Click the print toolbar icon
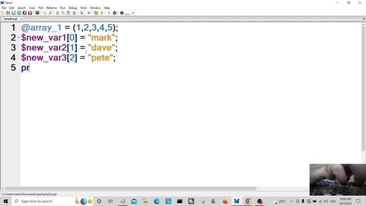Viewport: 366px width, 206px height. (37, 13)
